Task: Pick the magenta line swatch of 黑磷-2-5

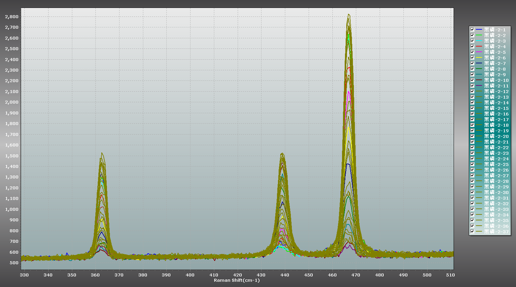Action: pyautogui.click(x=479, y=52)
